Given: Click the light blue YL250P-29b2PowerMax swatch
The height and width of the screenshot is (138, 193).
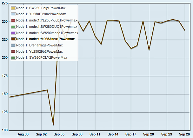Looking at the screenshot, I should (x=13, y=14).
